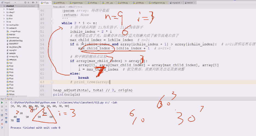
Task: Pin the Run tab icon
Action: pyautogui.click(x=2, y=120)
